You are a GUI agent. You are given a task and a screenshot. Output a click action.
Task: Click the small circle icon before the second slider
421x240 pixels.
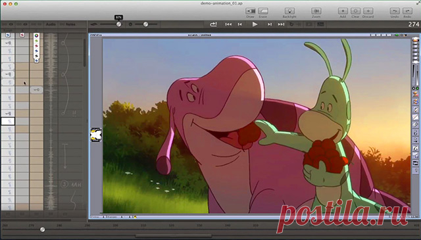click(130, 24)
